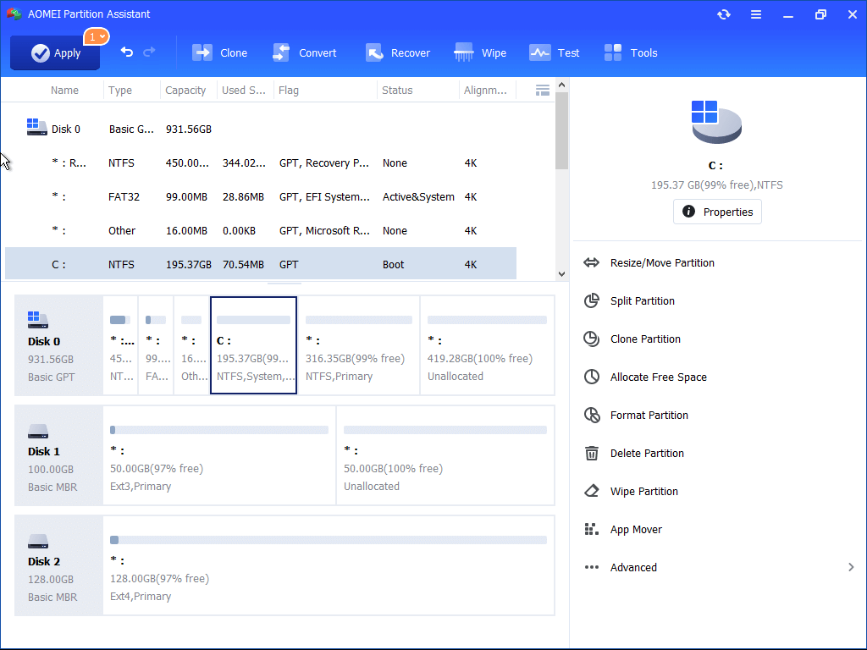The height and width of the screenshot is (650, 867).
Task: Open pending operations dropdown badge on Apply
Action: pos(96,36)
